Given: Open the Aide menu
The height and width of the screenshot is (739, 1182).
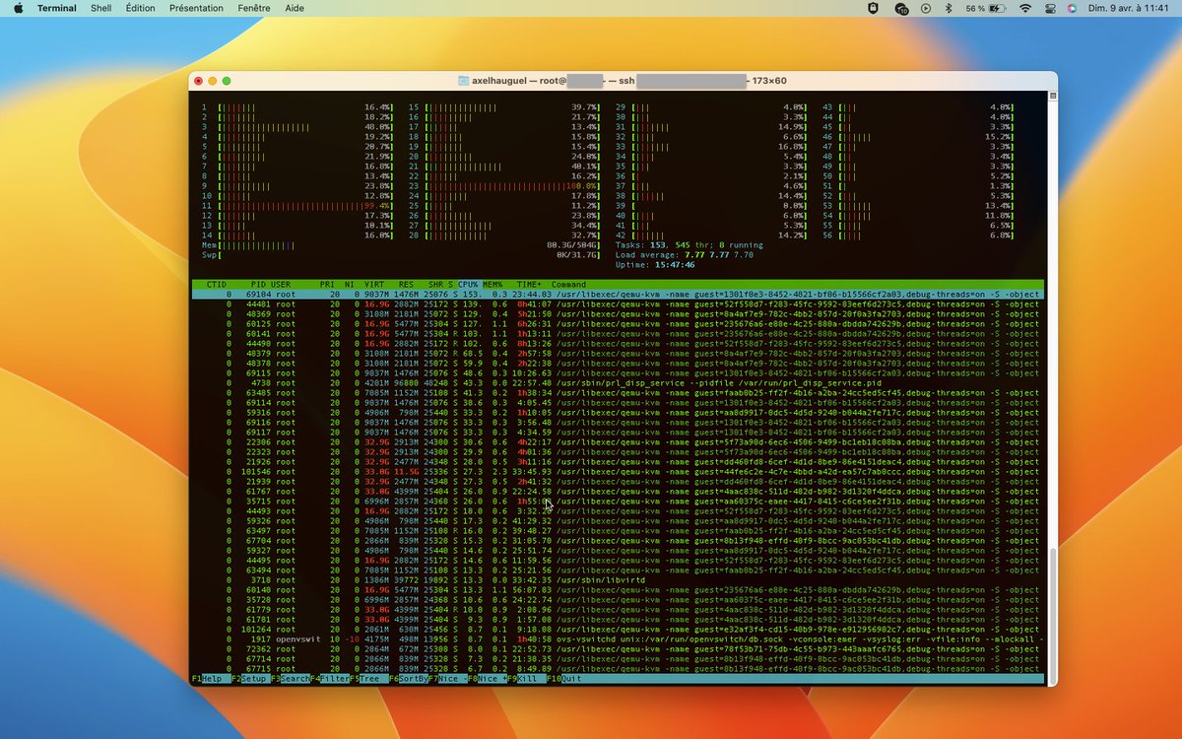Looking at the screenshot, I should tap(294, 8).
